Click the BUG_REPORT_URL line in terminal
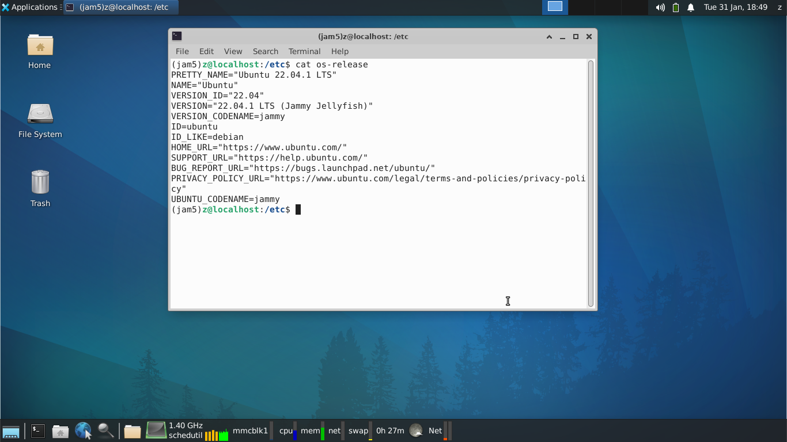This screenshot has height=442, width=787. coord(303,168)
